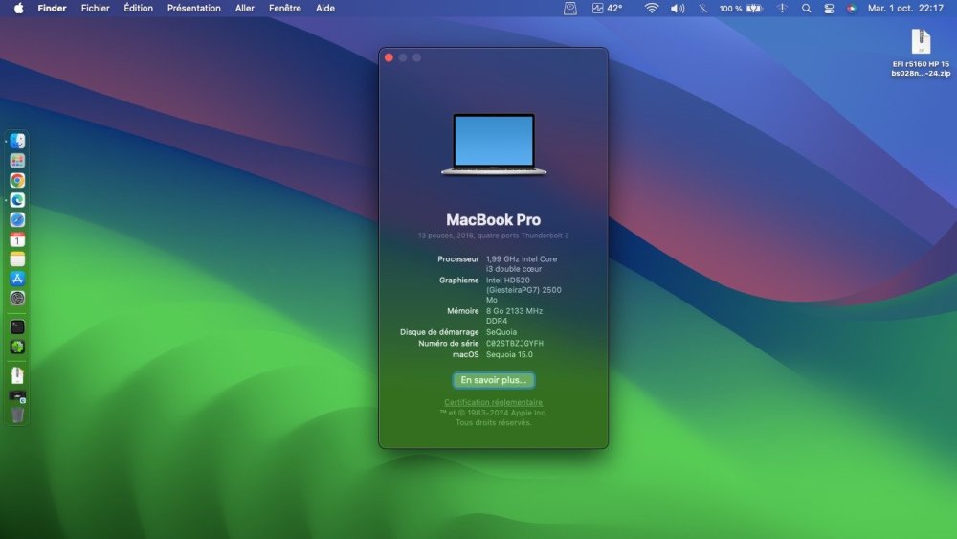Viewport: 957px width, 539px height.
Task: Open the Aide menu
Action: 325,8
